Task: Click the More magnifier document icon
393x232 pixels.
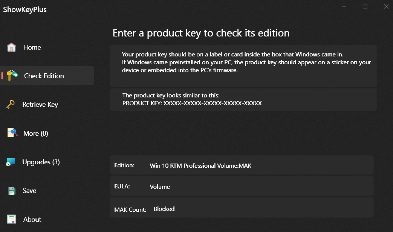Action: coord(12,133)
